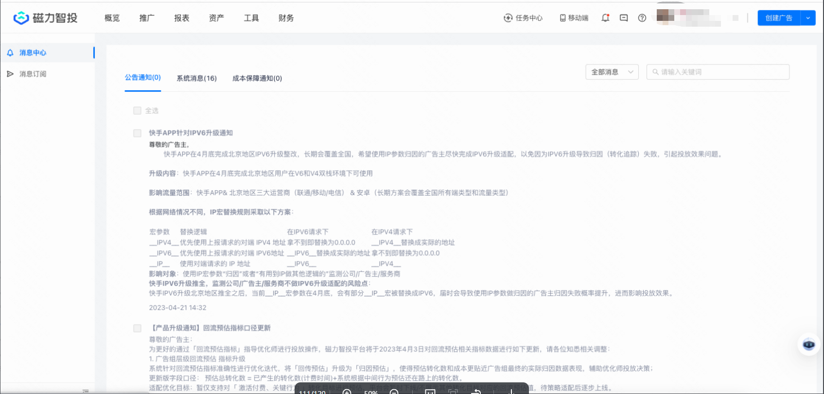
Task: Click the 任务中心 label in the top bar
Action: tap(529, 18)
